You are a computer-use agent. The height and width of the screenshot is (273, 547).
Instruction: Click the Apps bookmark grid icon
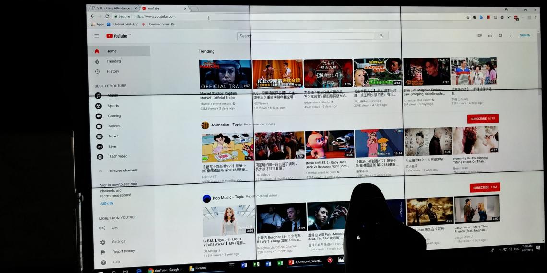click(x=93, y=24)
